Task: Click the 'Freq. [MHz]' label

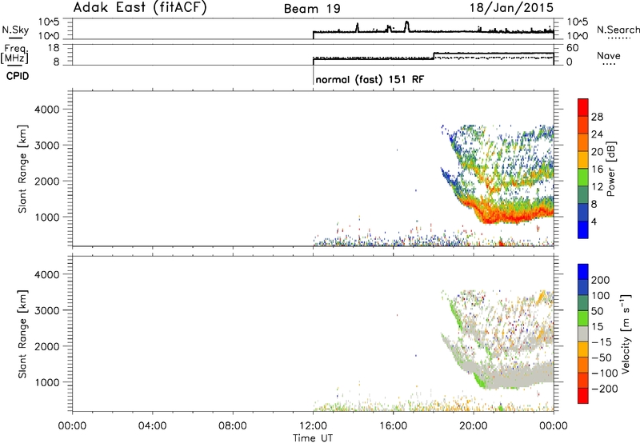Action: pyautogui.click(x=15, y=54)
